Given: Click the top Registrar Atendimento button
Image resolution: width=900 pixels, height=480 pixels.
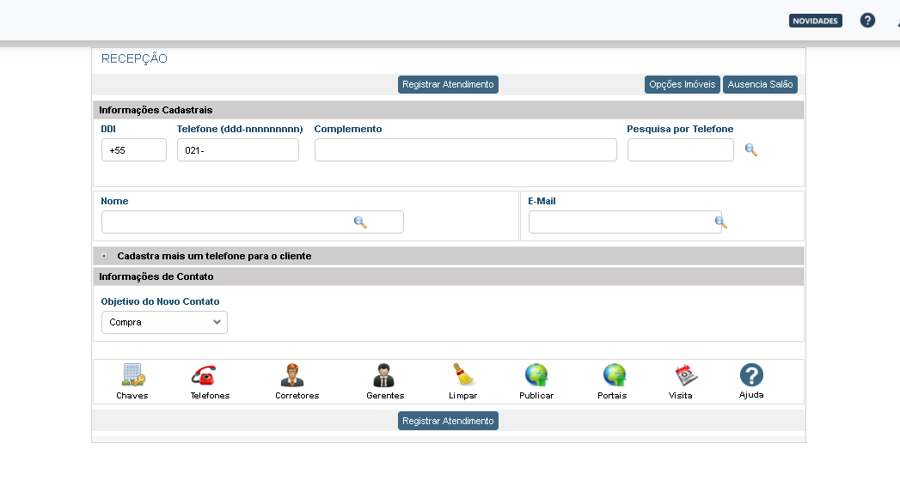Looking at the screenshot, I should 448,85.
